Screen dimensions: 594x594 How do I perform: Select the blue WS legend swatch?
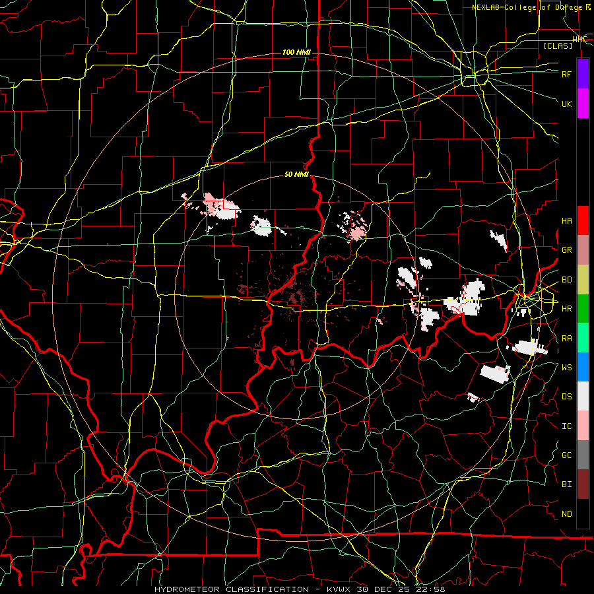tap(583, 367)
